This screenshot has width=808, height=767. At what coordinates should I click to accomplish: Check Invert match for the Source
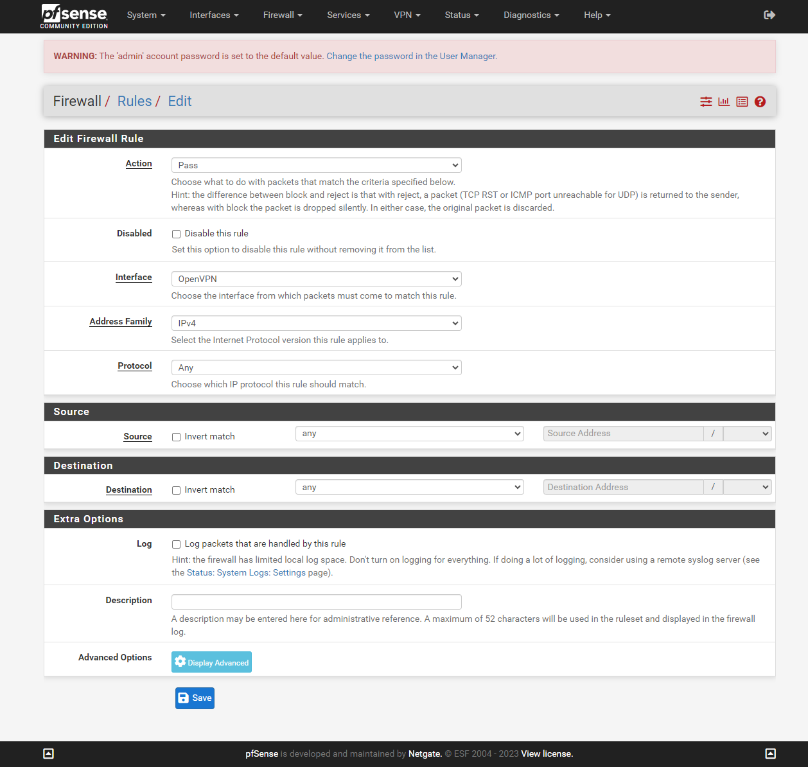coord(176,437)
